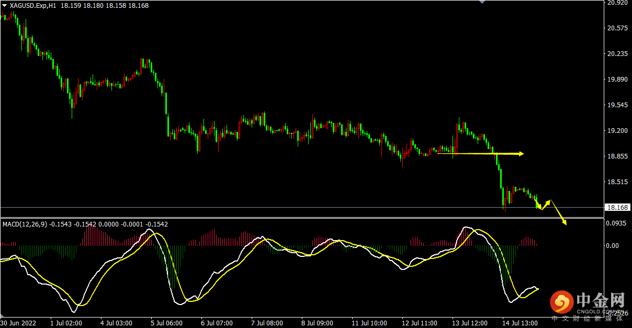The height and width of the screenshot is (328, 632).
Task: Click the 4 Jul 03:00 time axis label
Action: (116, 323)
